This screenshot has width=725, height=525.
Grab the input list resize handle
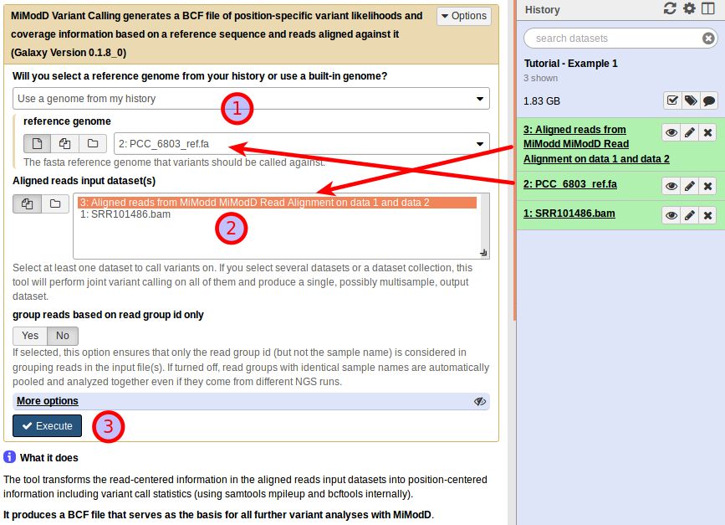point(483,253)
